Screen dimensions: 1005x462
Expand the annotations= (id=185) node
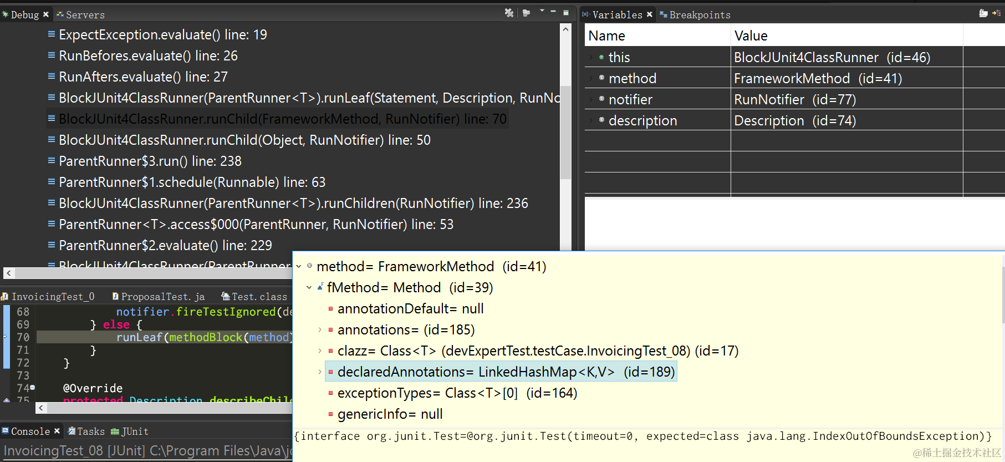320,330
